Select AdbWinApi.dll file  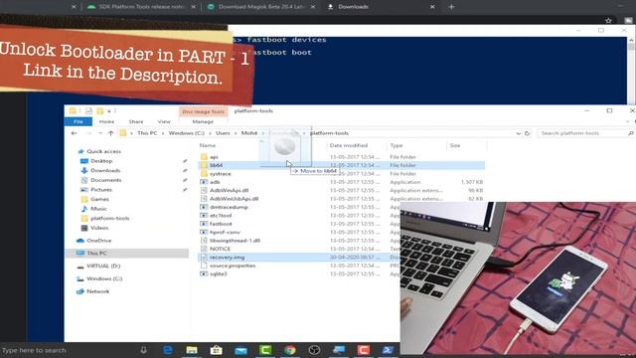(229, 190)
